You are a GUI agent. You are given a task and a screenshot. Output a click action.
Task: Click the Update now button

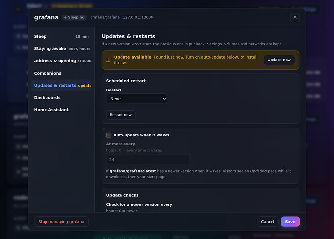279,60
